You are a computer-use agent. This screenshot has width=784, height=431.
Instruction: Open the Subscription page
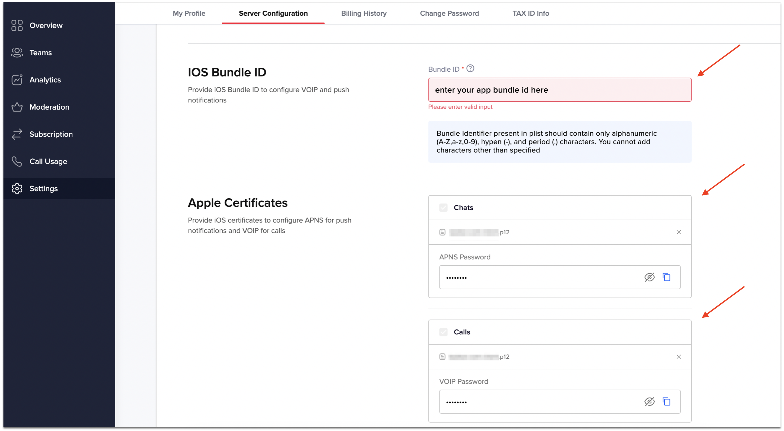[x=51, y=134]
